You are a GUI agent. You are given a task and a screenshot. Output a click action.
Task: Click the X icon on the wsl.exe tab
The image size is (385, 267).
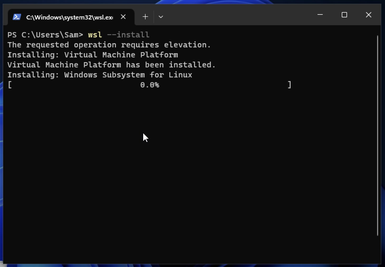(123, 17)
